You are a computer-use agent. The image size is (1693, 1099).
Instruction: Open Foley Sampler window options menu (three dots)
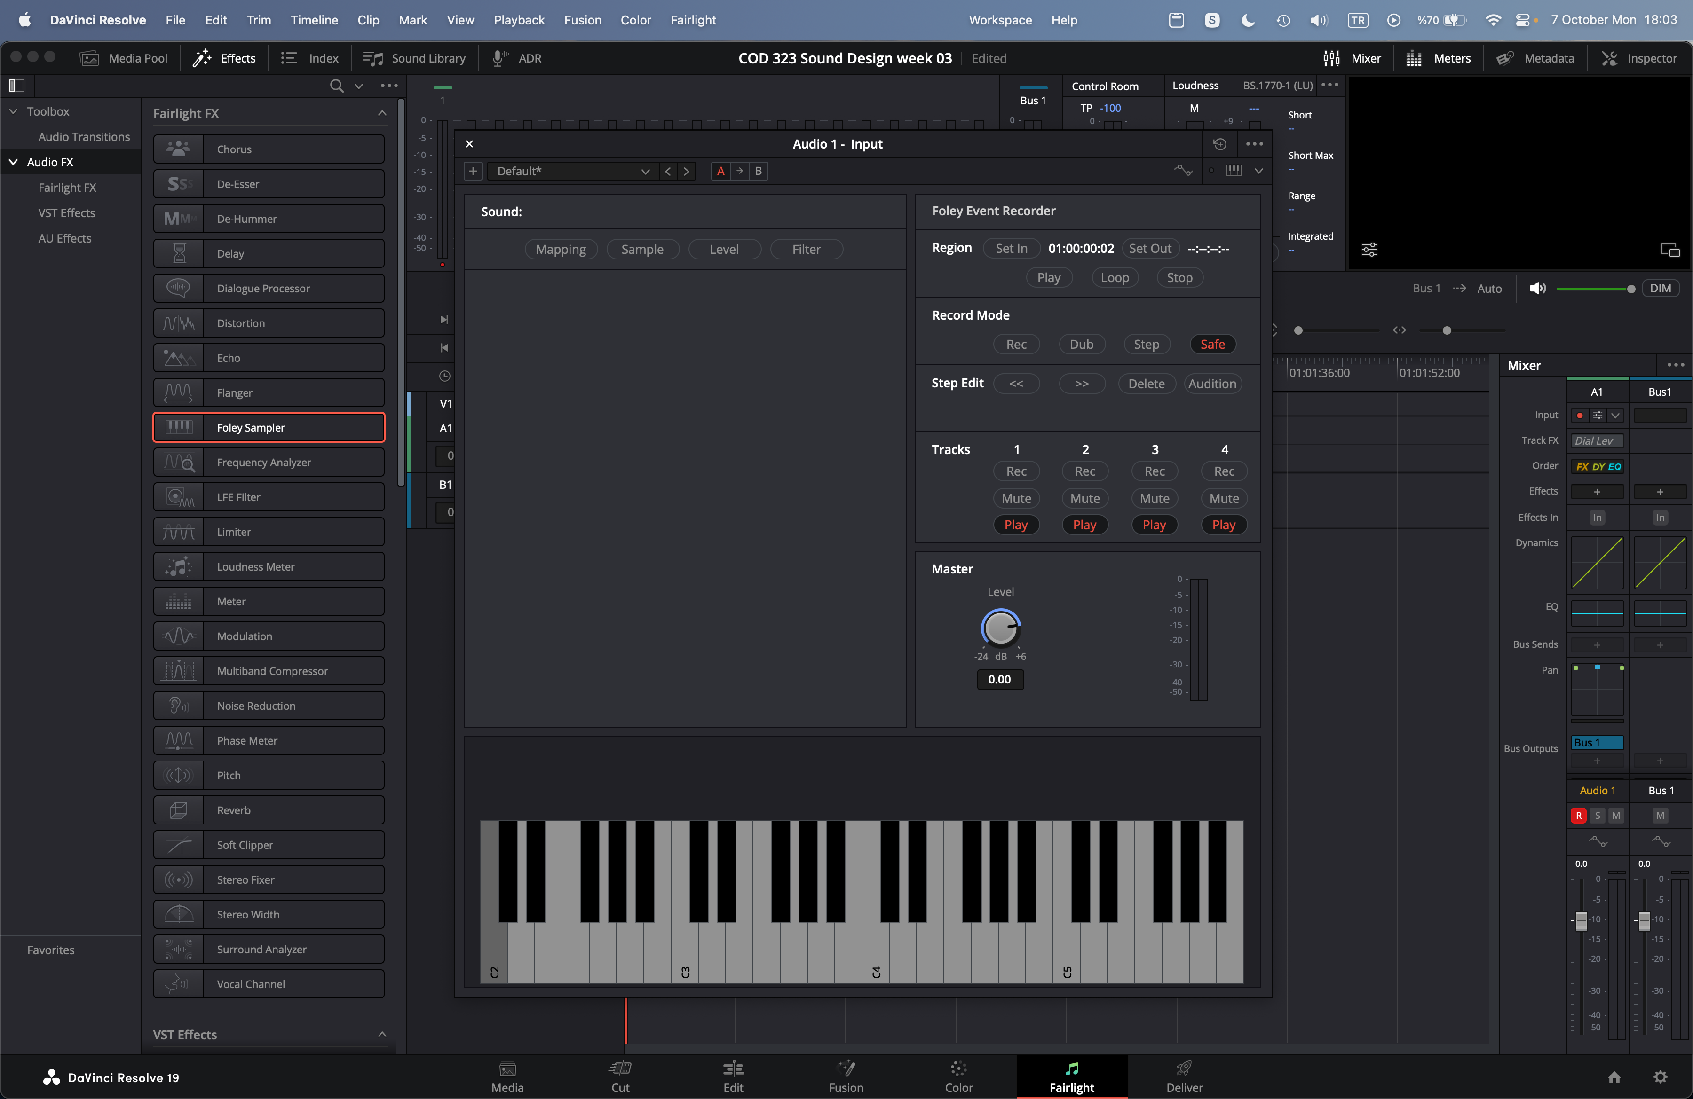(1254, 144)
